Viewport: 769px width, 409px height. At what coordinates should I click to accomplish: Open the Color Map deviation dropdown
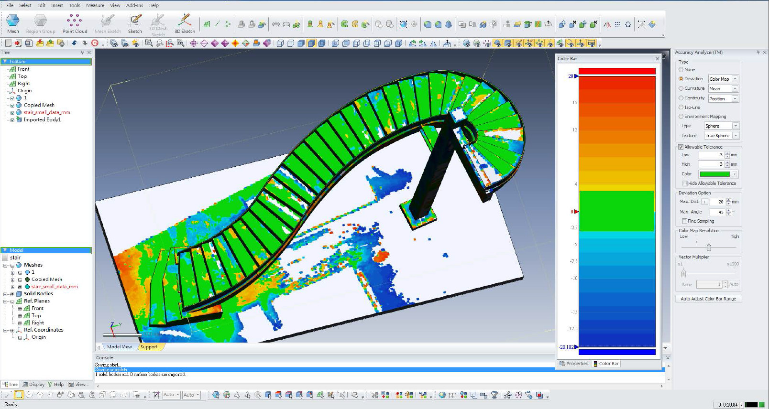[x=735, y=79]
